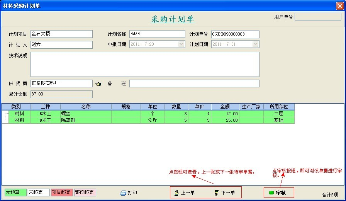Click the 累计金额 field showing 37.00
The height and width of the screenshot is (201, 346).
point(61,94)
